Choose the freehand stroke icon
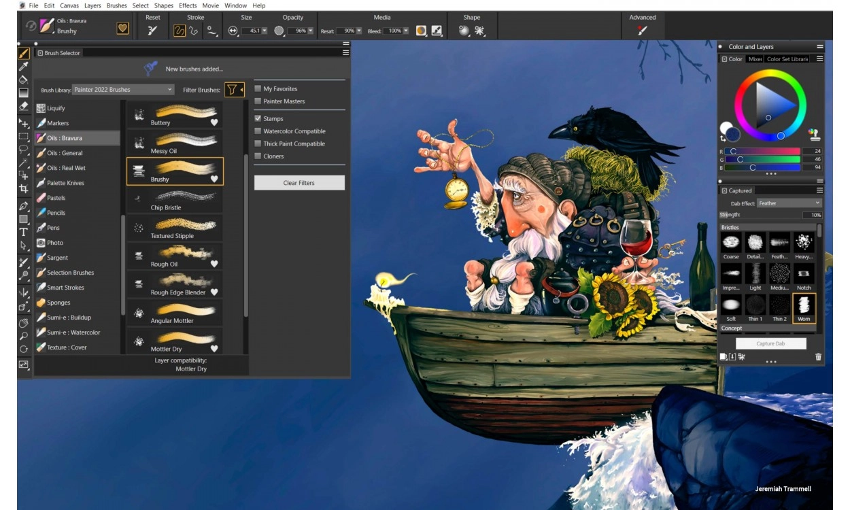Image resolution: width=850 pixels, height=510 pixels. 180,30
